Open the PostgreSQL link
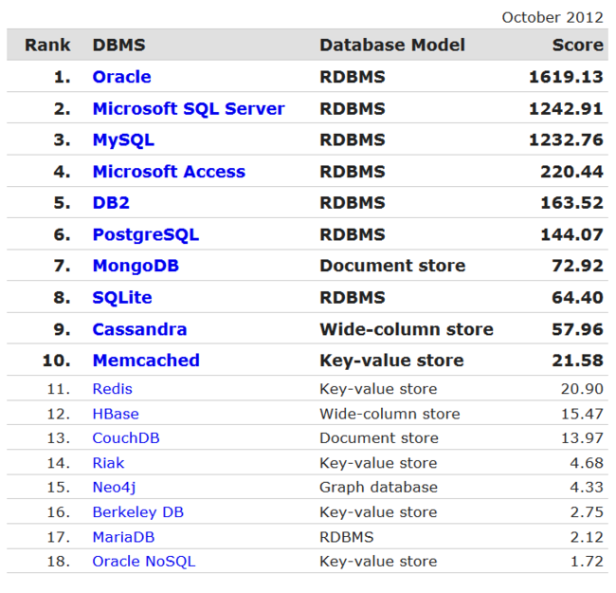Viewport: 616px width, 593px height. tap(146, 234)
